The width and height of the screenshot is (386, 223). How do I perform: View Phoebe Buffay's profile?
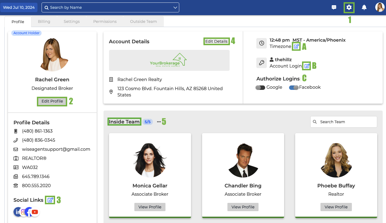pyautogui.click(x=336, y=207)
